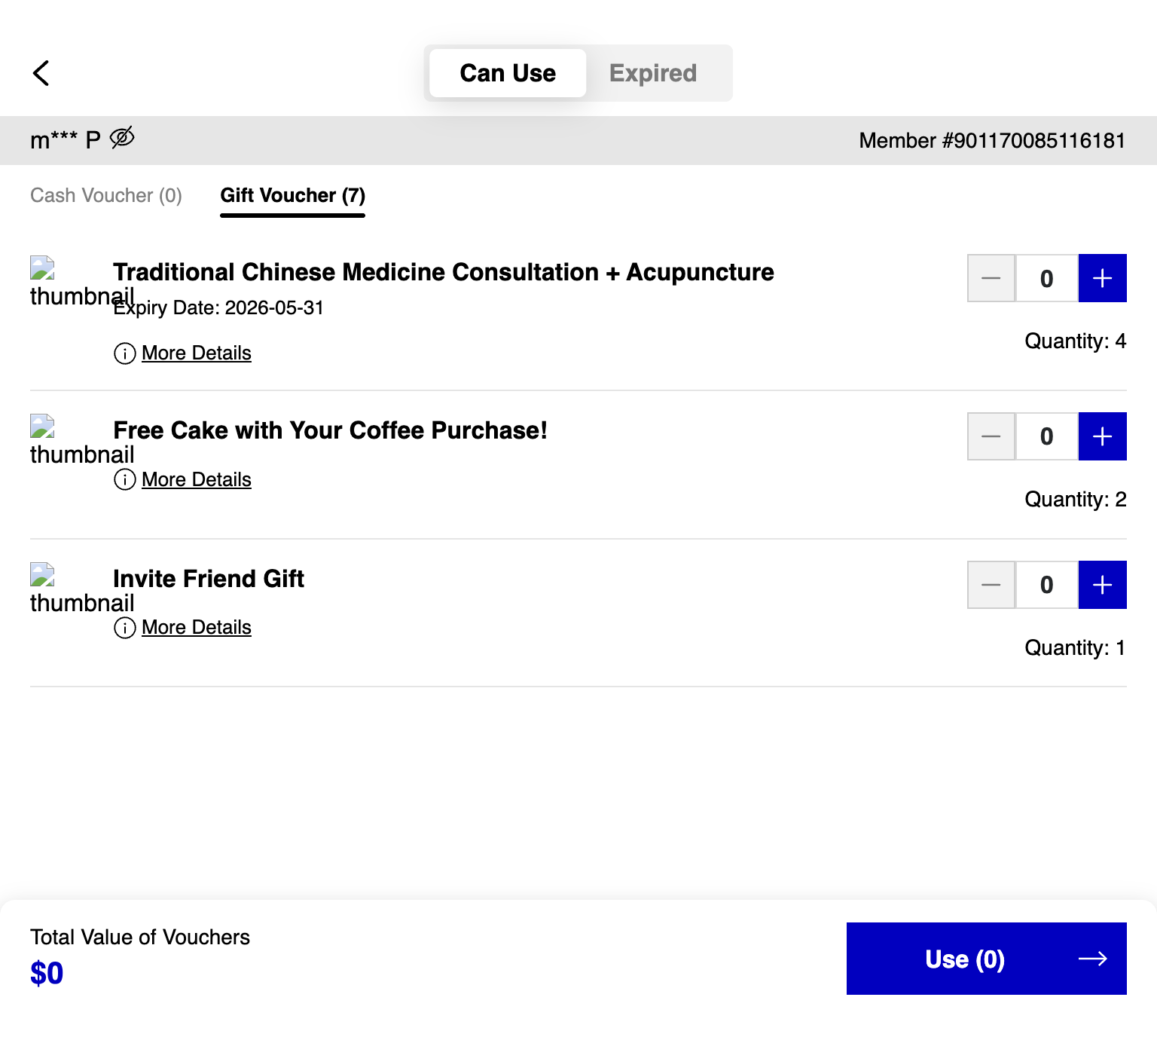Click the Expiry Date: 2026-05-31 text
This screenshot has height=1040, width=1157.
(218, 308)
